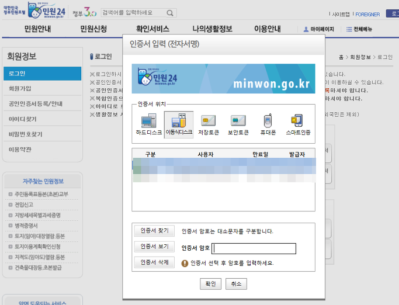Open 전체메뉴 list icon
This screenshot has height=305, width=399.
(349, 29)
